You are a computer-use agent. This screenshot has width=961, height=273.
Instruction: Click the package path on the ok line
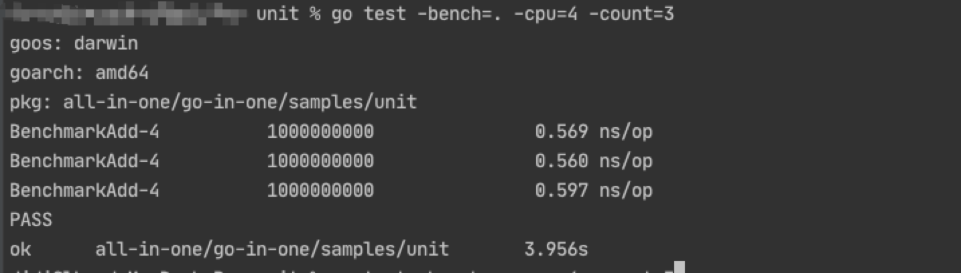pos(271,250)
